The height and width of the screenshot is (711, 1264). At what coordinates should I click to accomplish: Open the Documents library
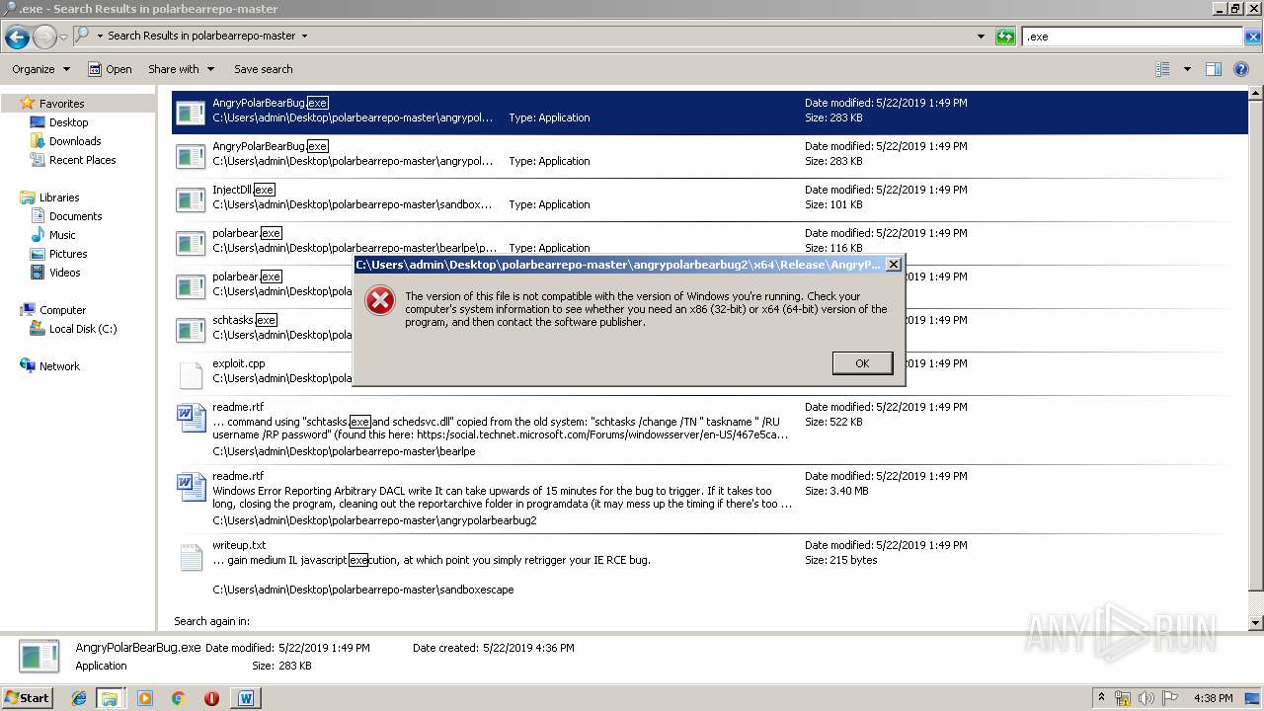point(75,216)
